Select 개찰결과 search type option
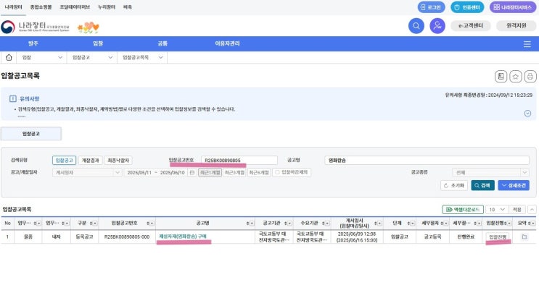This screenshot has width=539, height=306. (x=90, y=161)
